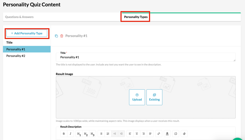Edit the Title input field
Viewport: 245px width, 140px height.
146,57
